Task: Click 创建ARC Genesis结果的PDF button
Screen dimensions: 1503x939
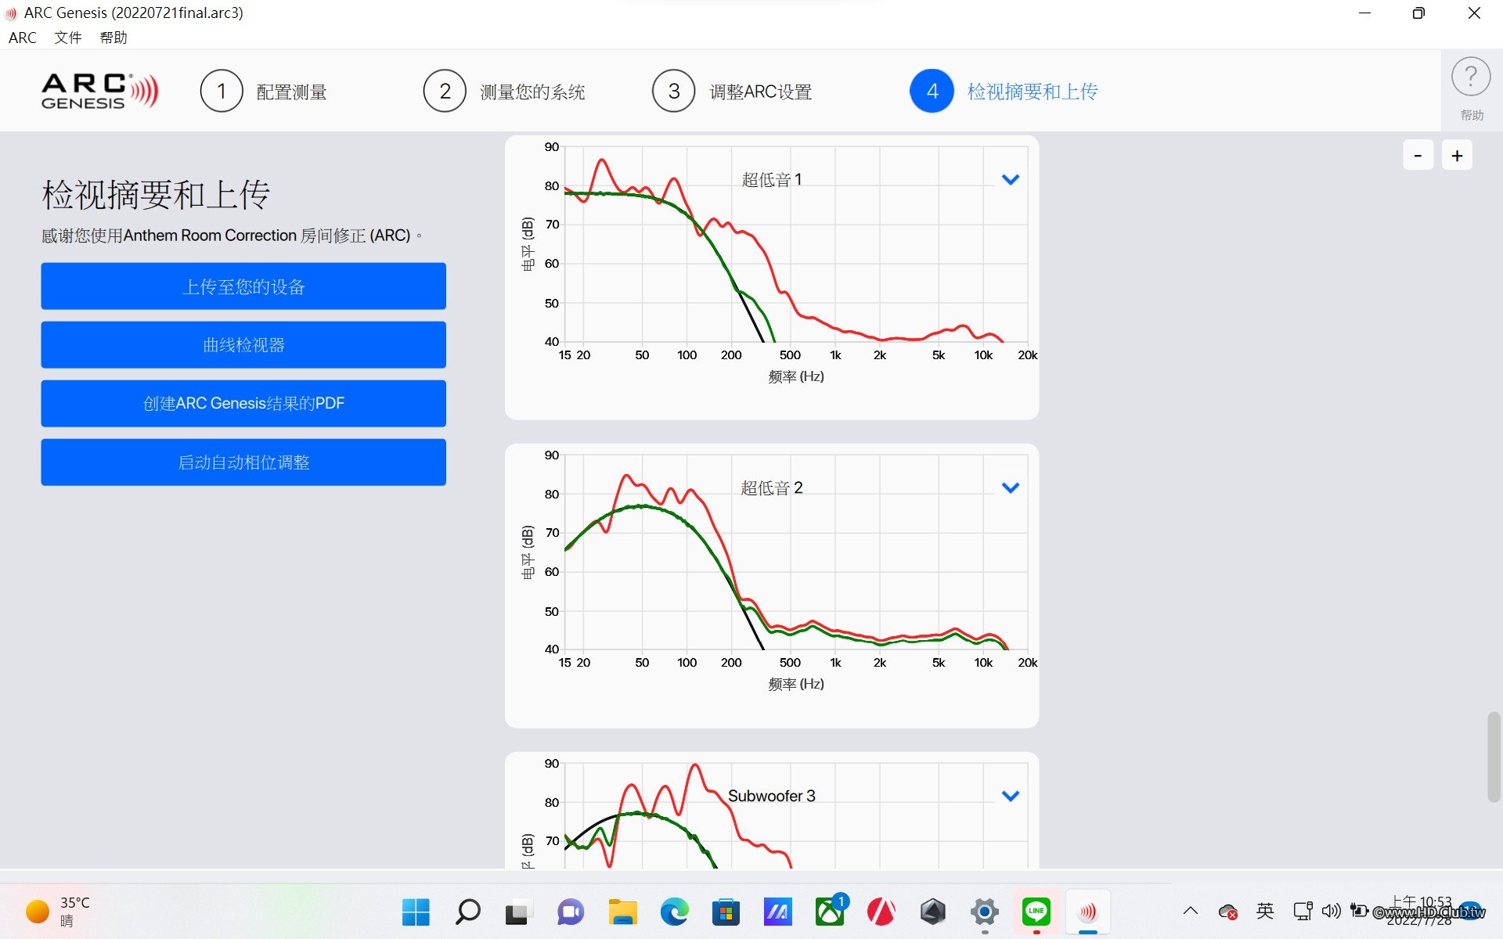Action: (243, 404)
